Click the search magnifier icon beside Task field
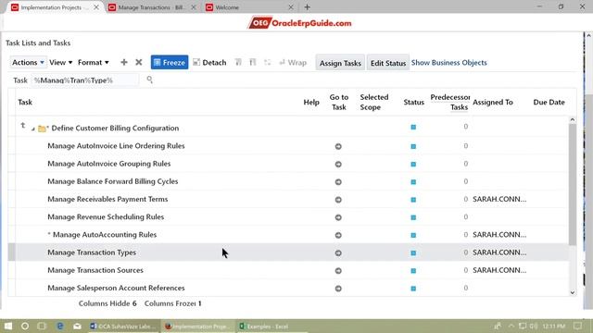The height and width of the screenshot is (333, 593). [x=150, y=80]
